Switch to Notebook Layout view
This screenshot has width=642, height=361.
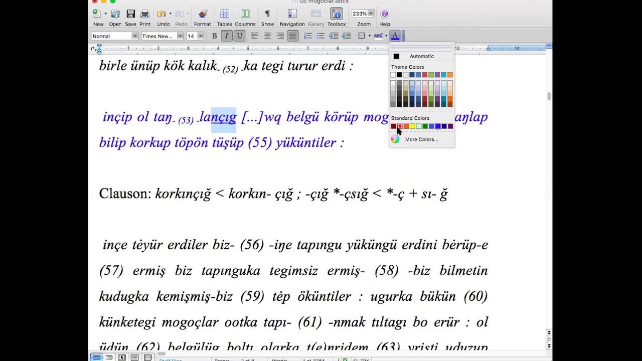pyautogui.click(x=147, y=357)
